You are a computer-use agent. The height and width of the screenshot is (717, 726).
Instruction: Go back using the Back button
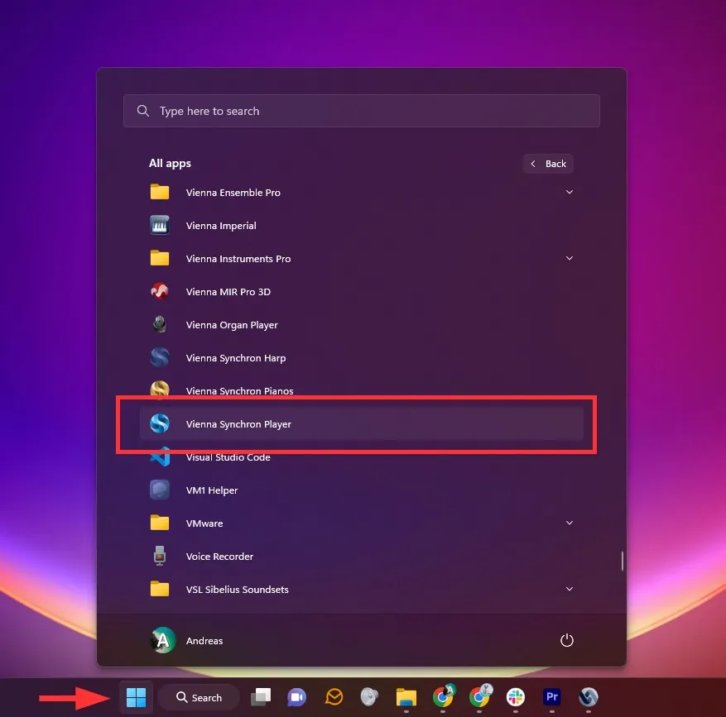click(548, 164)
